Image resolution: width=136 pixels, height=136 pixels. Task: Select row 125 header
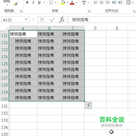(4, 62)
